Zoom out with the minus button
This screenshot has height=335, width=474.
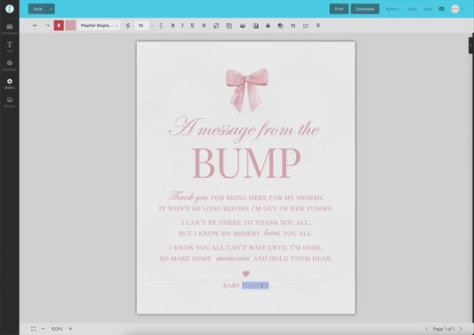click(x=44, y=329)
